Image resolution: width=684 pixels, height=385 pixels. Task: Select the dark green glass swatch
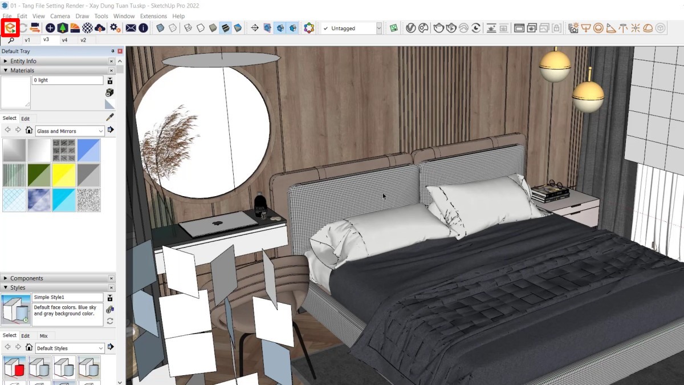coord(39,175)
